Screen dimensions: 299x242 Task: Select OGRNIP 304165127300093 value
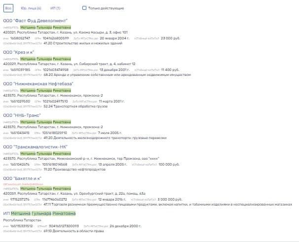coord(64,226)
